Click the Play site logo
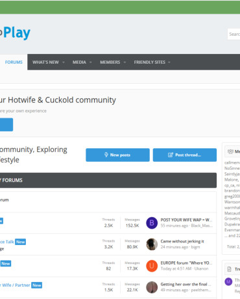The height and width of the screenshot is (299, 240). click(x=15, y=33)
